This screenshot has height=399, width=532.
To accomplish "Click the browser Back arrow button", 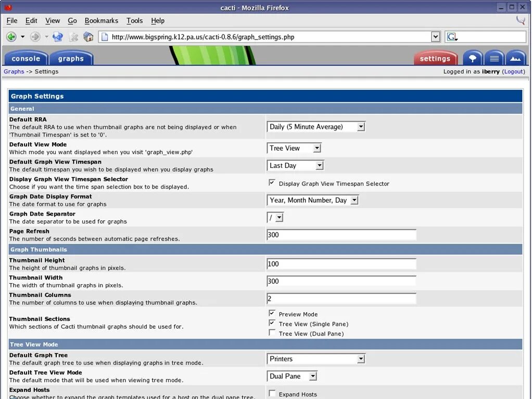I will [11, 36].
